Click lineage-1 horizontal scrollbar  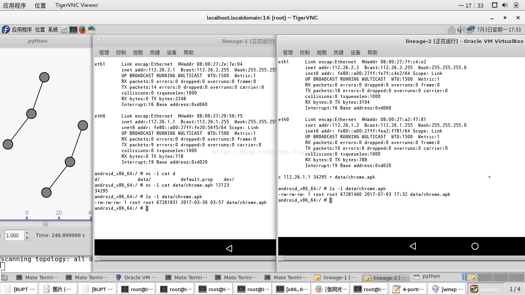[185, 258]
